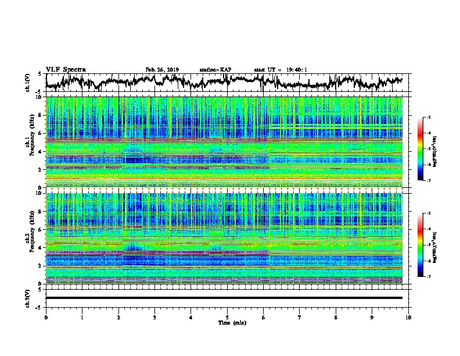This screenshot has width=460, height=356.
Task: Click the date "Feb. 26, 2019"
Action: 162,70
